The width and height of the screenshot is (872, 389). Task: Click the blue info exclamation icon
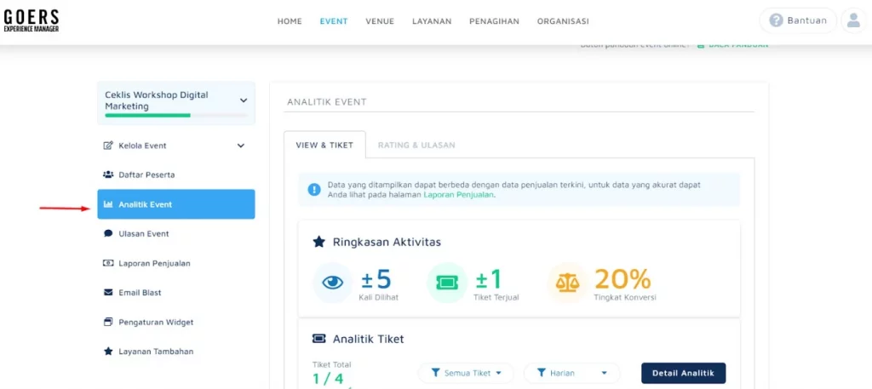pos(314,190)
